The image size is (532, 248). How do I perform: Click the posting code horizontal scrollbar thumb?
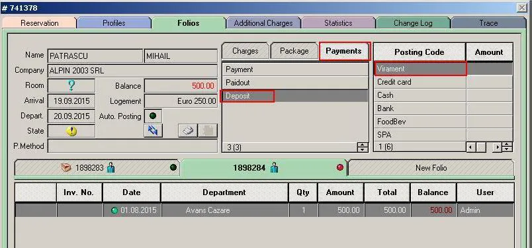(481, 147)
